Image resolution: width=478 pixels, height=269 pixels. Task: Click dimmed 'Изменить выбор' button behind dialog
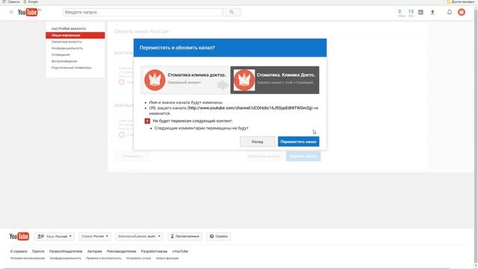pyautogui.click(x=264, y=156)
